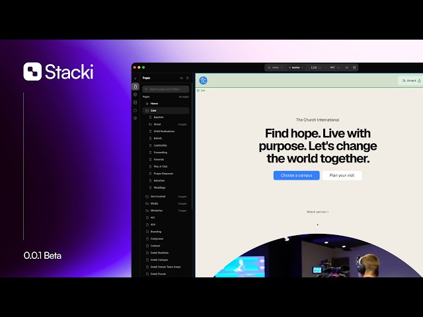Select the Pages document icon in sidebar

(x=135, y=87)
